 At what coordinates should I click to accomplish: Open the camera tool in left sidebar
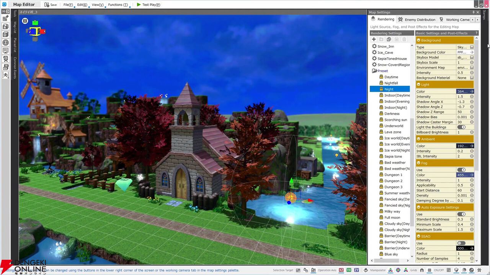point(5,58)
